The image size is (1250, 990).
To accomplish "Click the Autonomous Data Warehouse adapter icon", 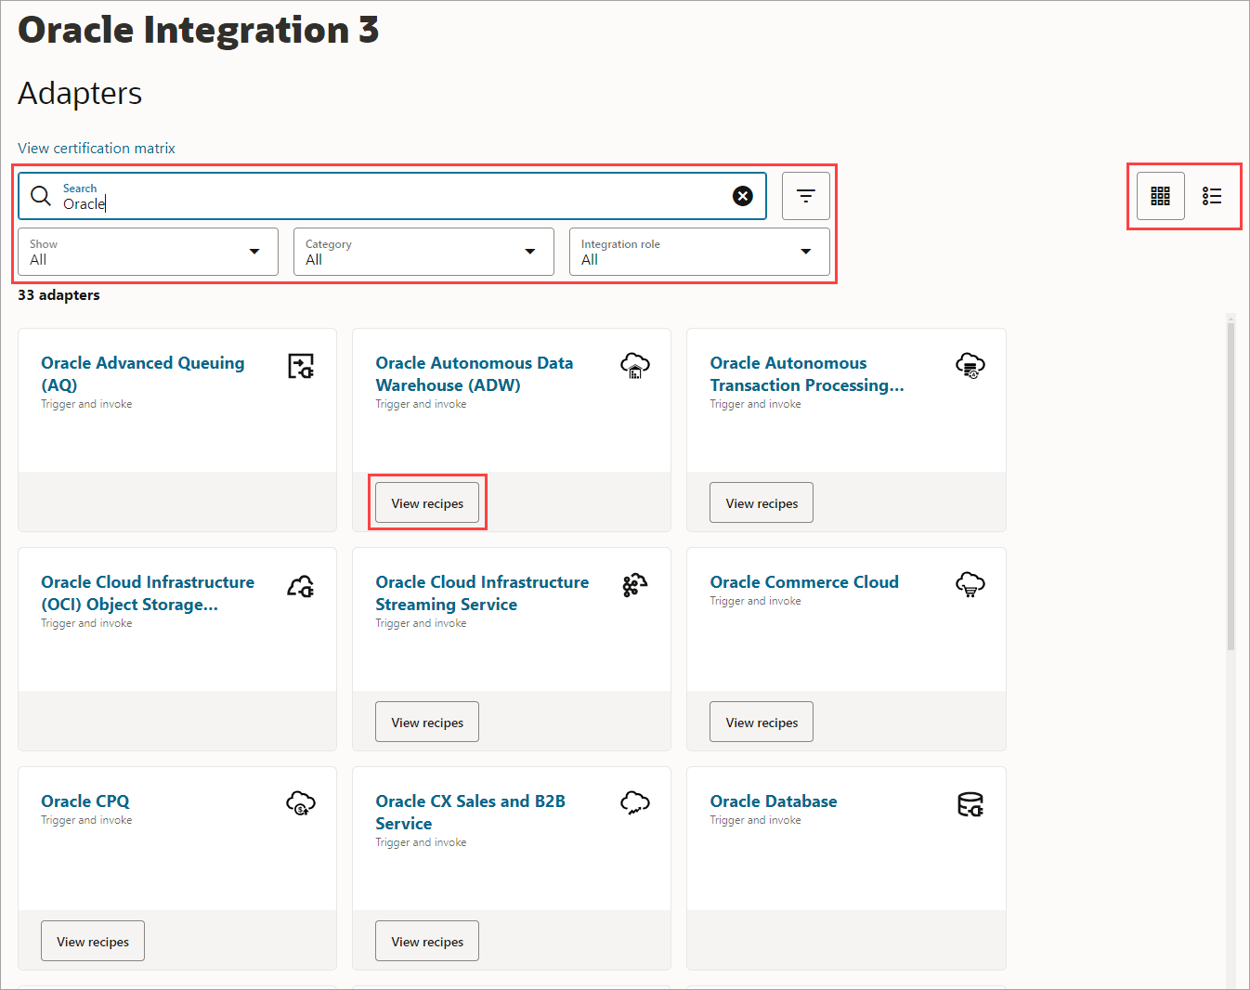I will point(635,366).
